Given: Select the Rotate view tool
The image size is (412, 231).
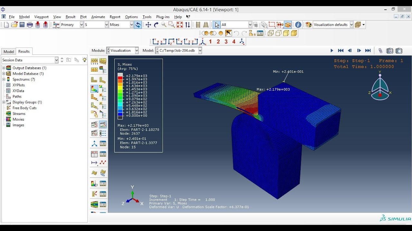Looking at the screenshot, I should 156,25.
